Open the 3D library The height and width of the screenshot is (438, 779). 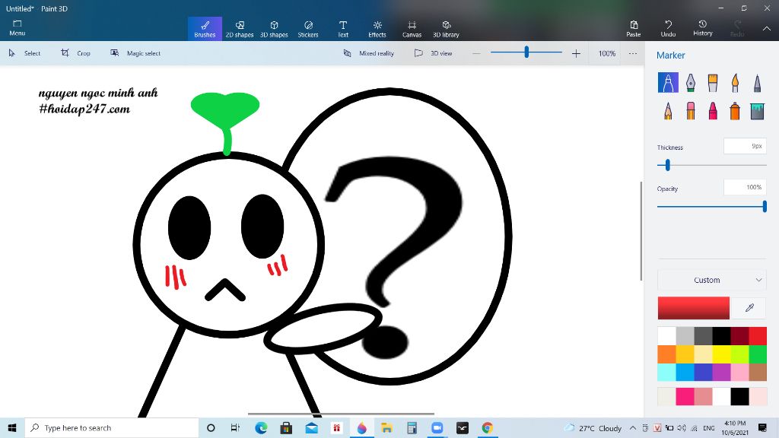click(446, 29)
